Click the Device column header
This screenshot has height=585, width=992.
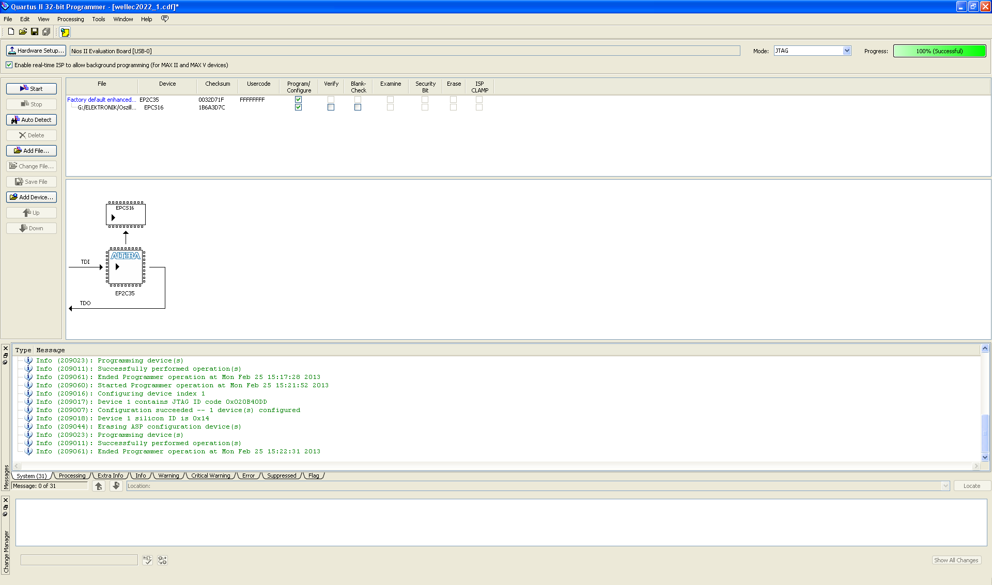point(167,87)
